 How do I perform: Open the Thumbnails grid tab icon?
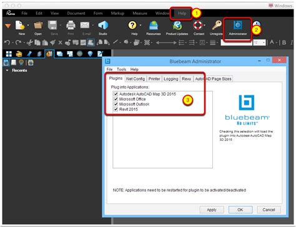[9, 54]
